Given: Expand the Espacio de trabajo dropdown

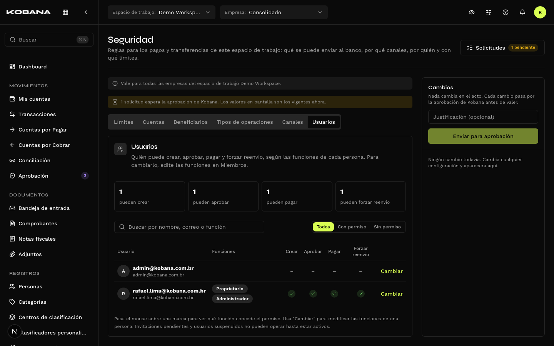Looking at the screenshot, I should pos(162,12).
